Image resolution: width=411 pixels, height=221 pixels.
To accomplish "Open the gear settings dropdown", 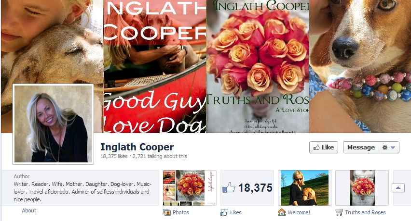I will [x=389, y=147].
